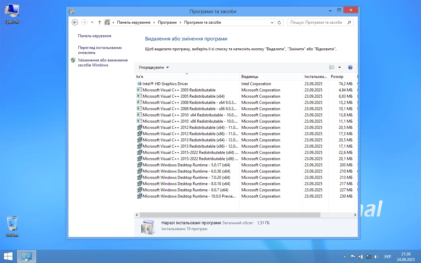Open view options dropdown arrow
The width and height of the screenshot is (421, 263).
(339, 67)
